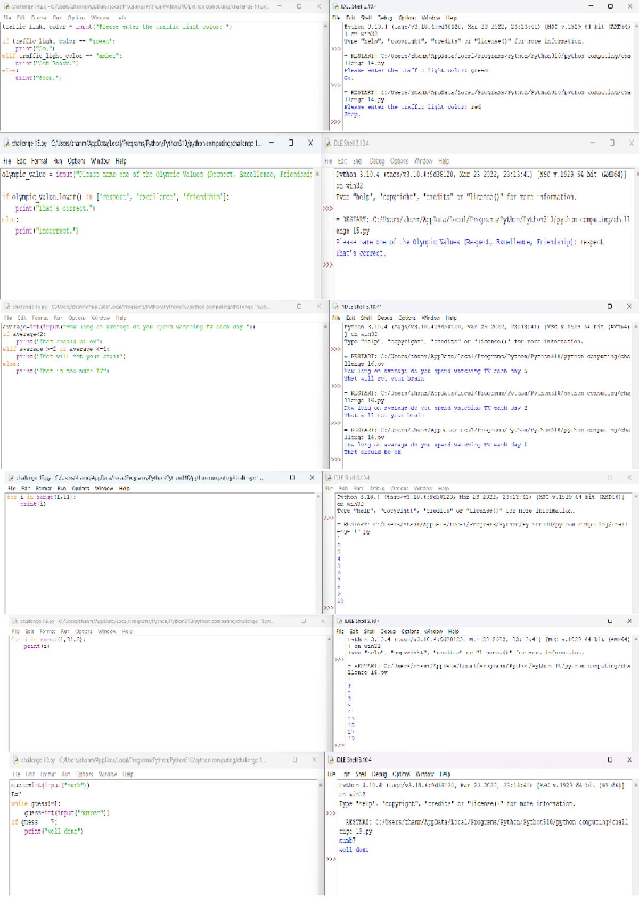
Task: Open Format menu in challenge 15.py editor
Action: (x=39, y=161)
